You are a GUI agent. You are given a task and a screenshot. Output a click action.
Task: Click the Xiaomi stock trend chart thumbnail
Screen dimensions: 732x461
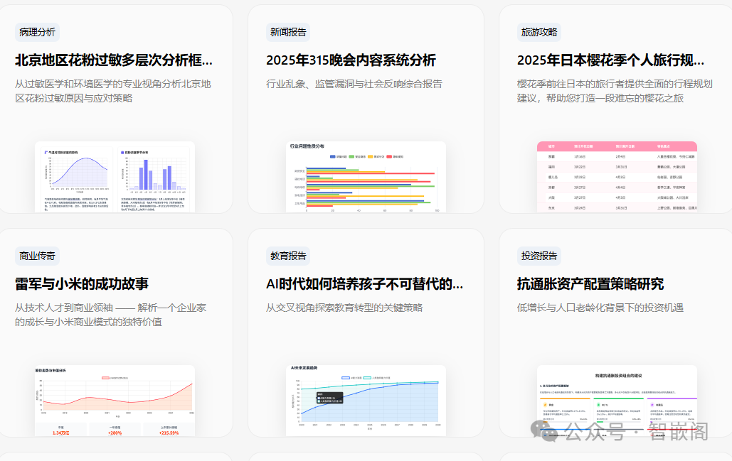[116, 399]
